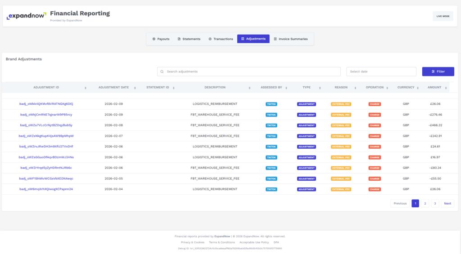Sort by Adjustment ID column arrows
The image size is (461, 254).
coord(86,88)
